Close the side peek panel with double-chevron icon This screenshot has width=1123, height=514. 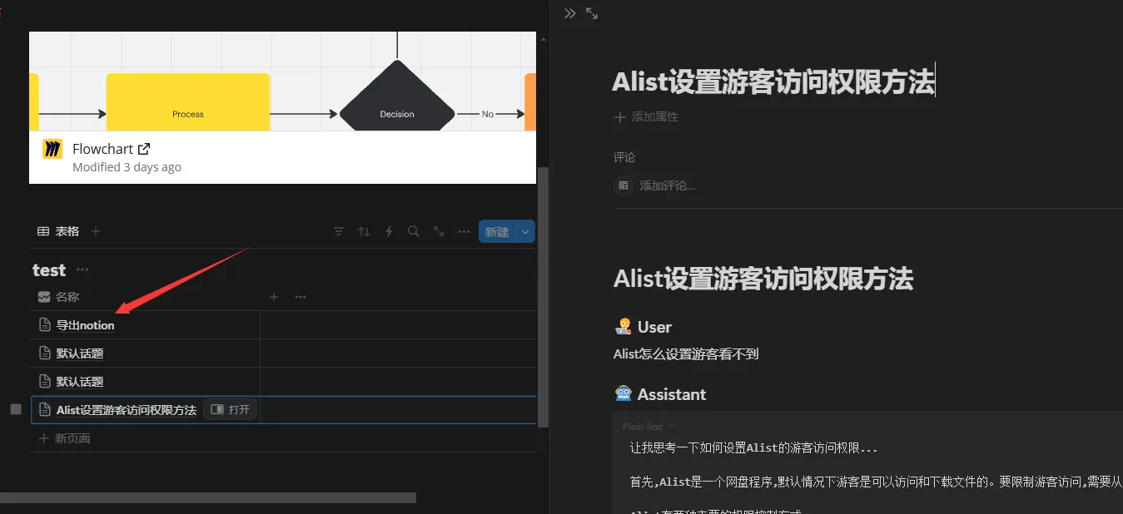click(569, 13)
